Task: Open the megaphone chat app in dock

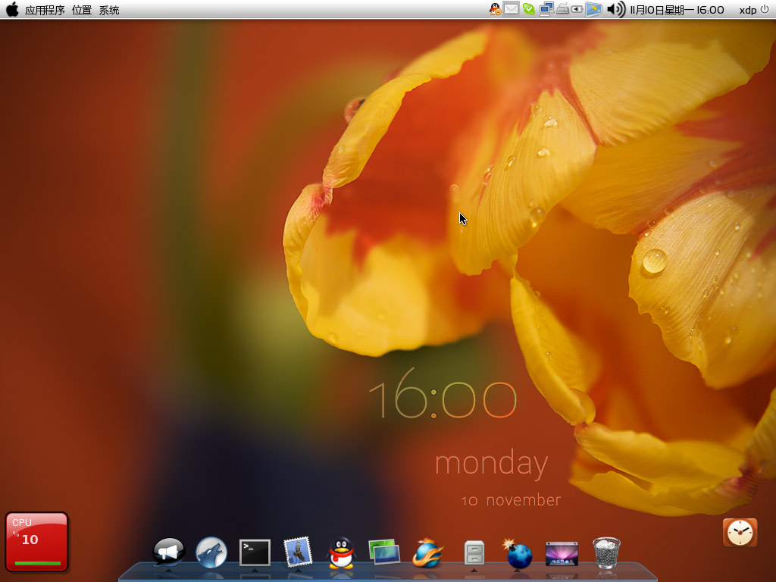Action: (x=169, y=552)
